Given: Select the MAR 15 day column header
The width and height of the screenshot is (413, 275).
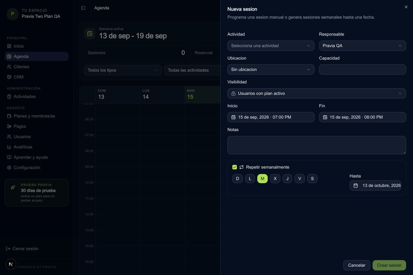Looking at the screenshot, I should click(x=202, y=95).
